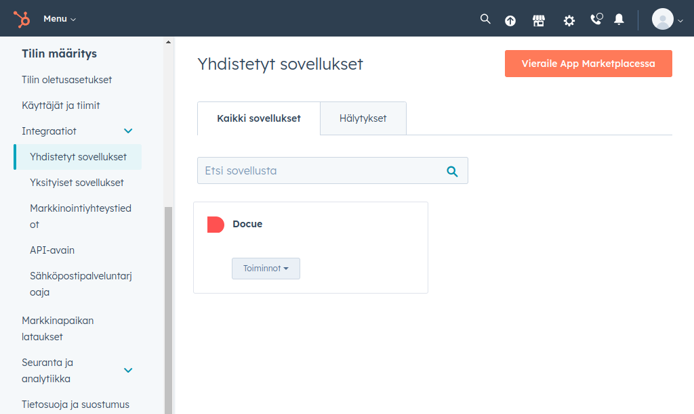Expand the account dropdown chevron
Screen dimensions: 694x414
pos(680,21)
